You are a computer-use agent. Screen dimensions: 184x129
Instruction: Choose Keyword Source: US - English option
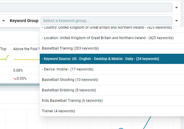(x=112, y=59)
